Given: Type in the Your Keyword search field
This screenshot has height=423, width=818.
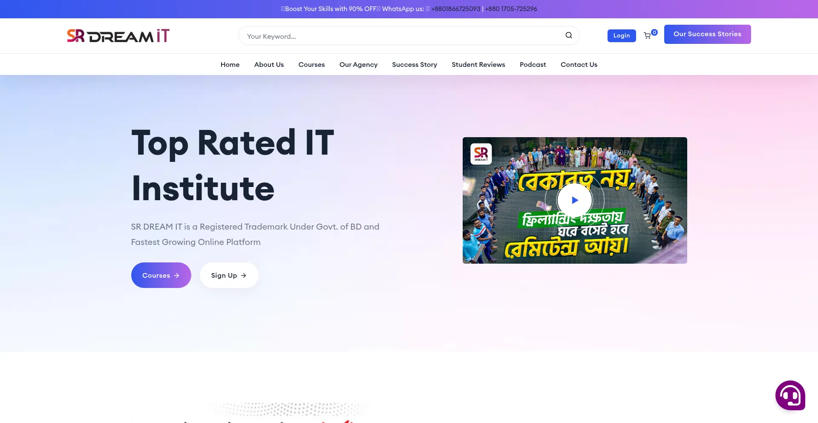Looking at the screenshot, I should (400, 36).
